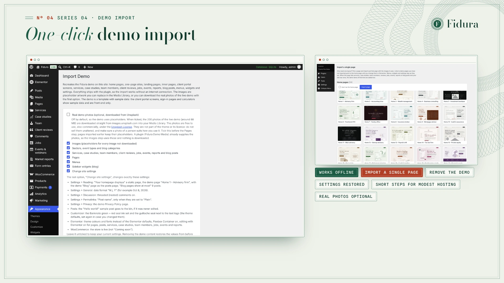Tick Use it as the home page
This screenshot has height=283, width=504.
340,87
